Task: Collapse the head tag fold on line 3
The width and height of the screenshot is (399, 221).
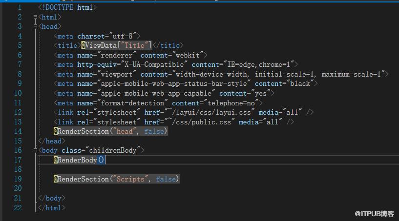Action: 35,26
